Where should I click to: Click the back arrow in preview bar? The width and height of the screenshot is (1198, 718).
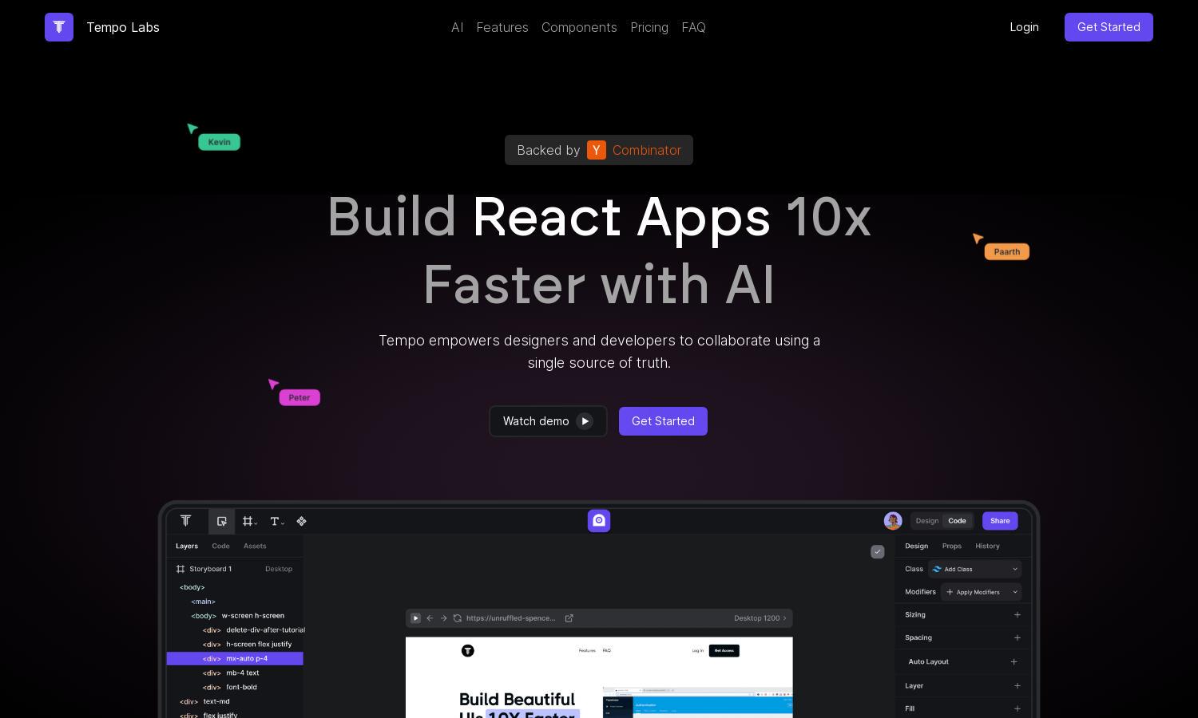tap(430, 618)
